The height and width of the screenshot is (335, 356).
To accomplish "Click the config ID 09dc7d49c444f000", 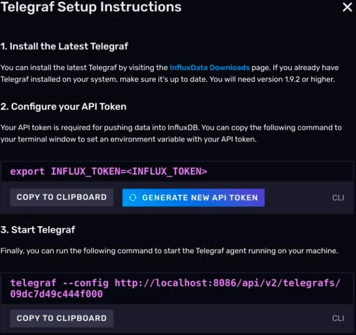I will point(56,294).
